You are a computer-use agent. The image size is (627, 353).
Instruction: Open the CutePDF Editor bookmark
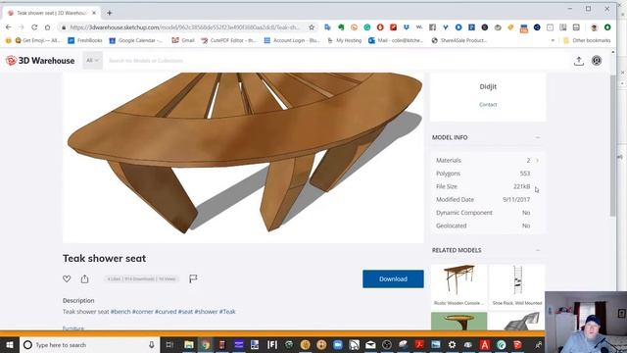point(228,40)
